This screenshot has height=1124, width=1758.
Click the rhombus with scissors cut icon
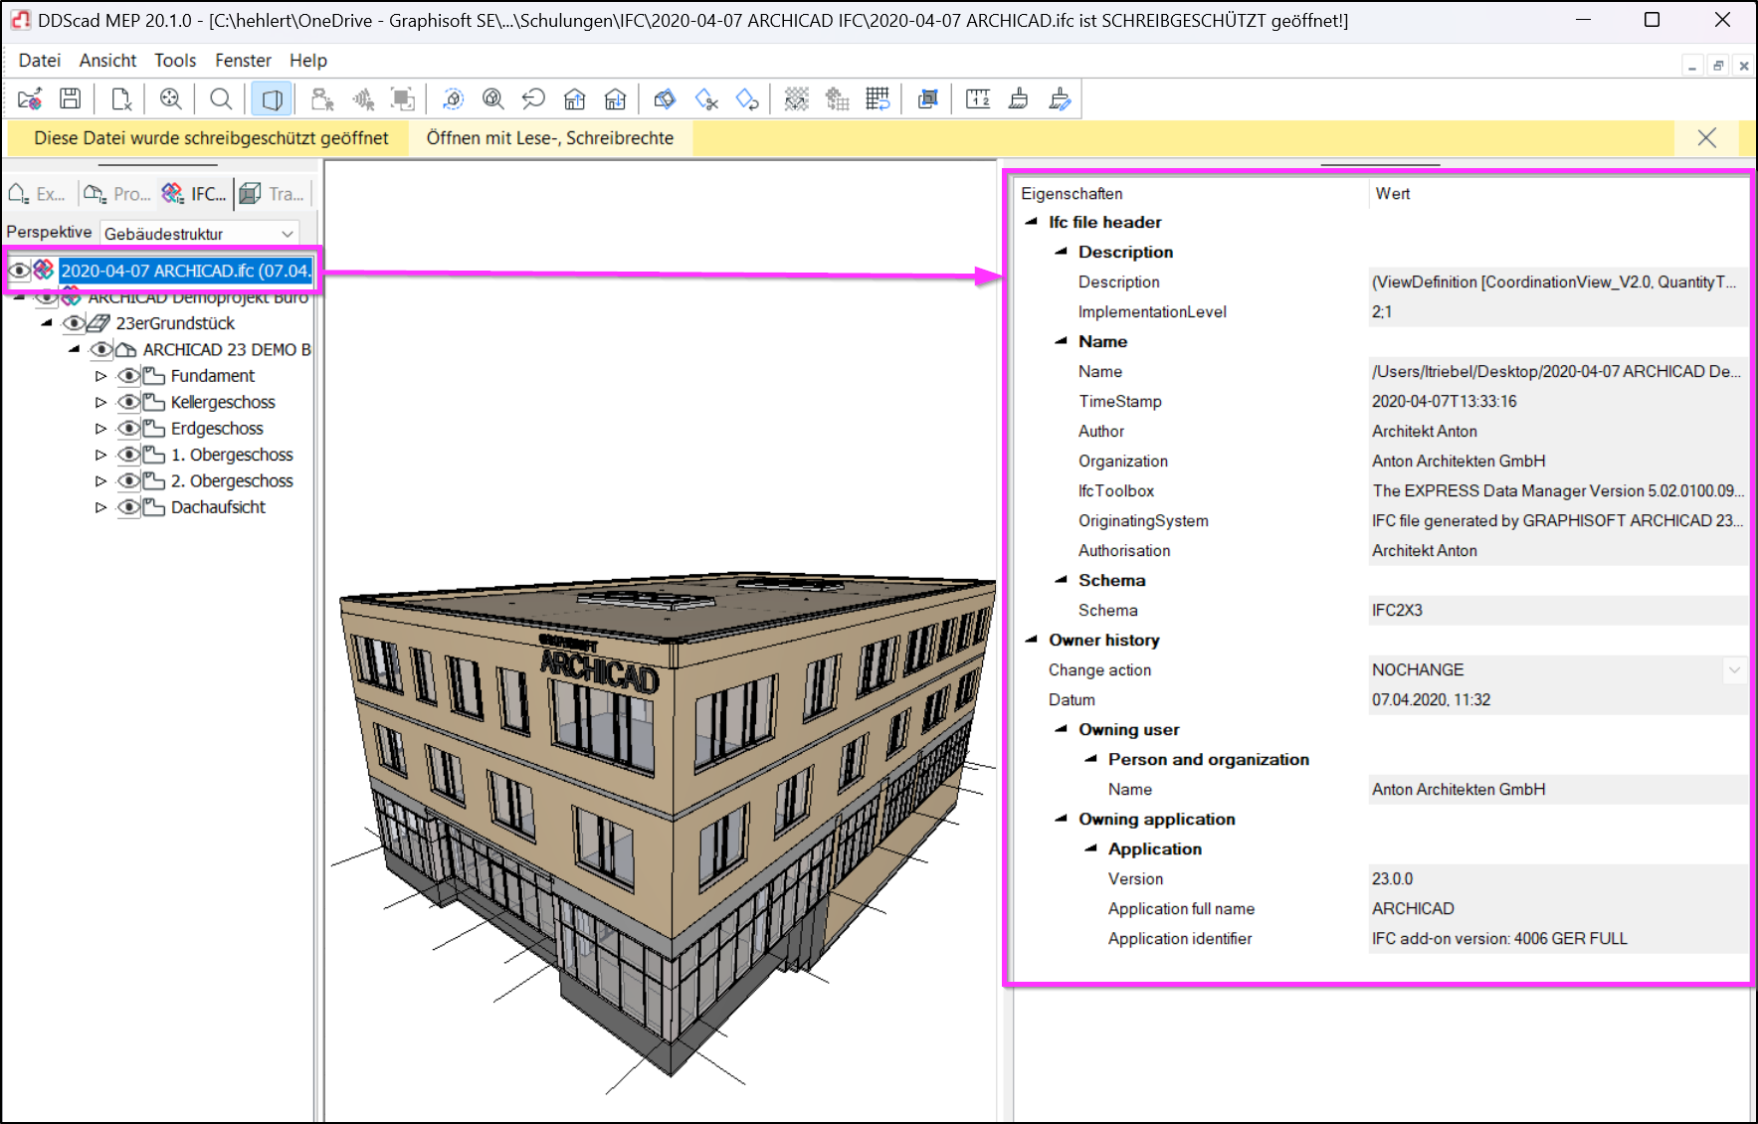tap(706, 98)
